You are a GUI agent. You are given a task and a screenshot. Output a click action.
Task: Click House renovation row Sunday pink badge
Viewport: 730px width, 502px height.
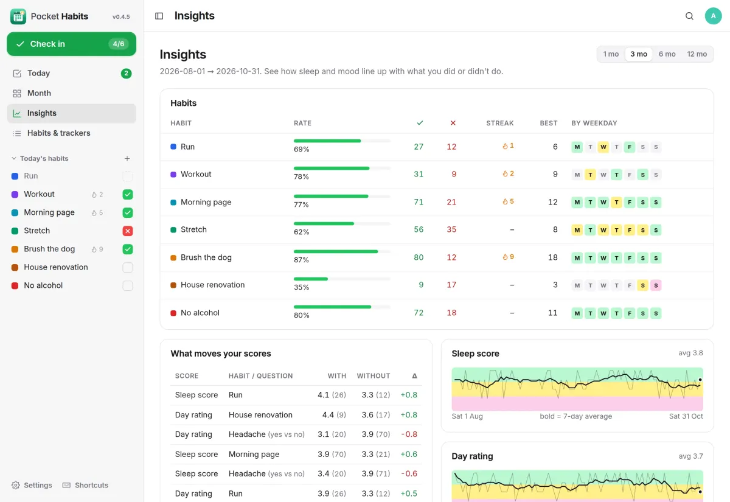coord(656,285)
